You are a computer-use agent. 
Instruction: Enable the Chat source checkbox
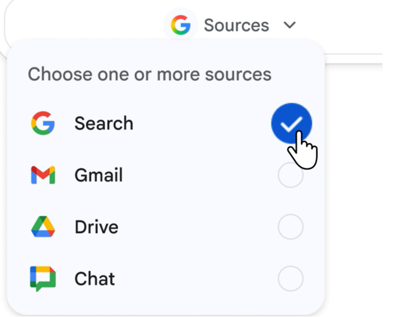tap(290, 279)
